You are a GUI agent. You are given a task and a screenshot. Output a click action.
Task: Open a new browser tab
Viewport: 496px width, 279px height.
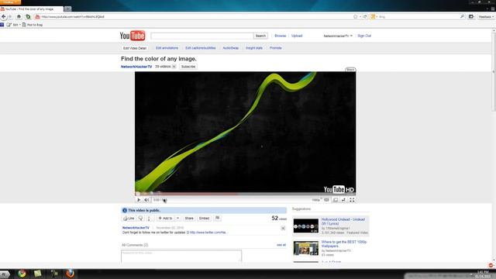coord(67,9)
